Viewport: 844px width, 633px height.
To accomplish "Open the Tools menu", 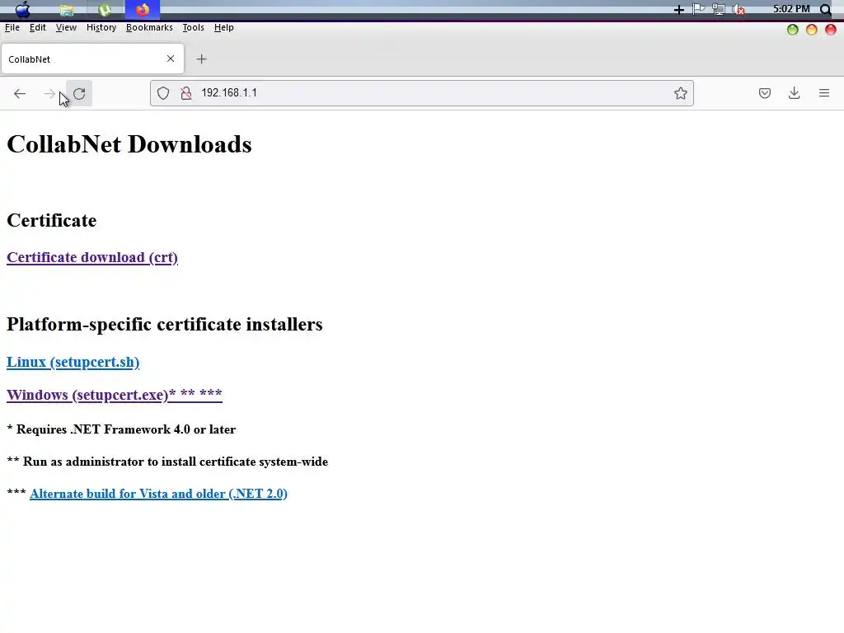I will pyautogui.click(x=193, y=27).
